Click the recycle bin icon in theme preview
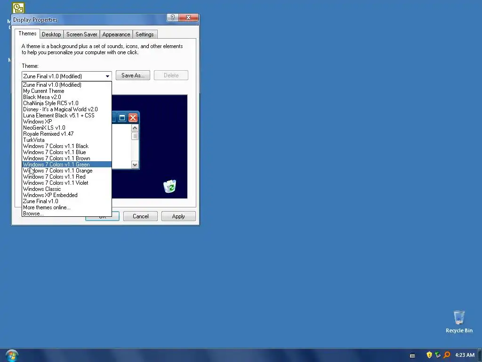This screenshot has width=482, height=362. [169, 186]
